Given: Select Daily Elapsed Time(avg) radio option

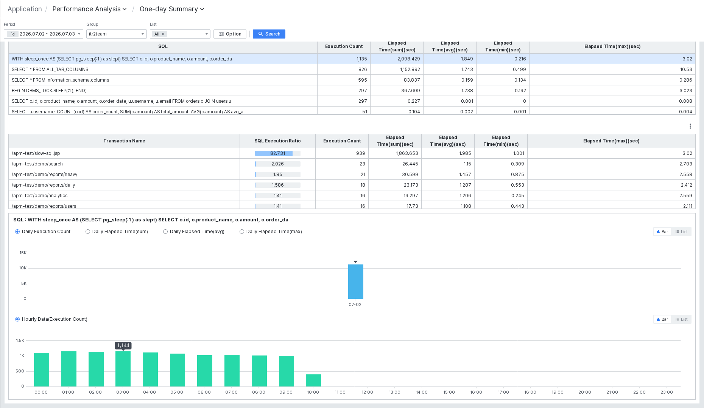Looking at the screenshot, I should 194,232.
